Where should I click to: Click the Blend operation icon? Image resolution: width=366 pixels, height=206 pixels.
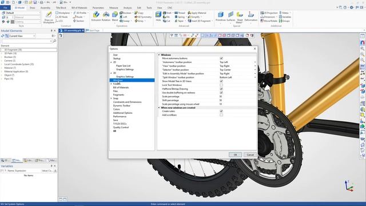(x=115, y=15)
